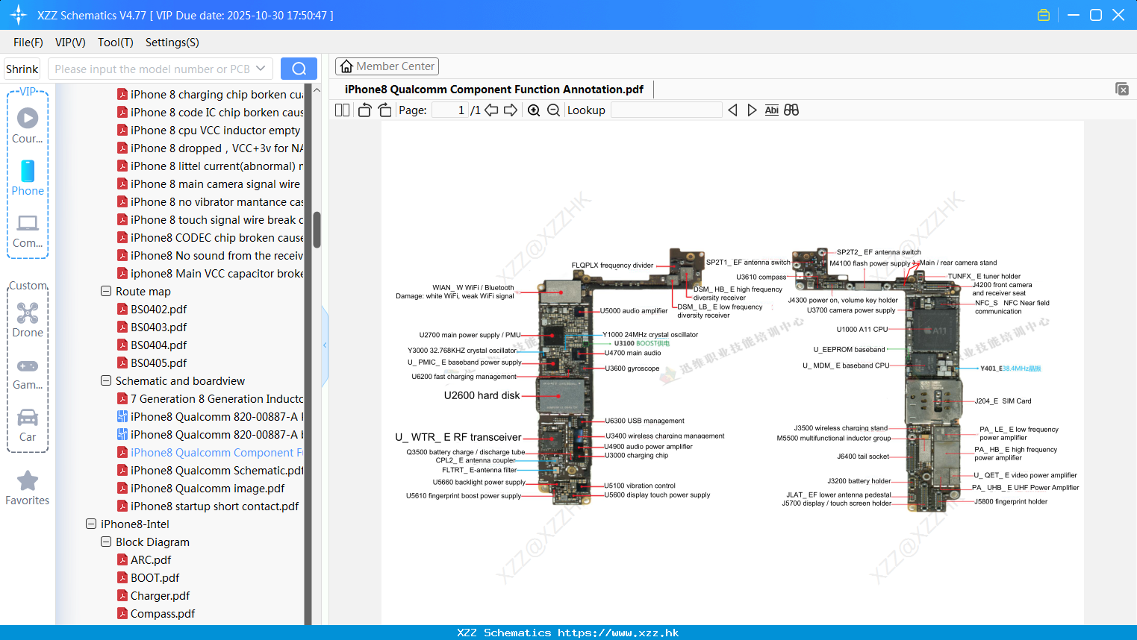Screen dimensions: 1137x640
Task: Toggle the Abi match-case option
Action: (772, 110)
